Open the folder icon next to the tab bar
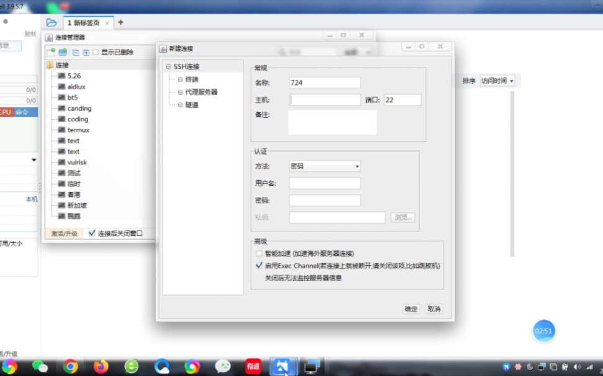603x376 pixels. click(x=50, y=21)
